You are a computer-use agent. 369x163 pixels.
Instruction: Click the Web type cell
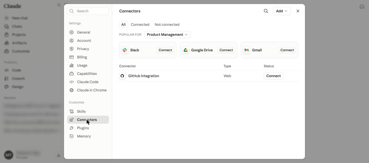227,76
